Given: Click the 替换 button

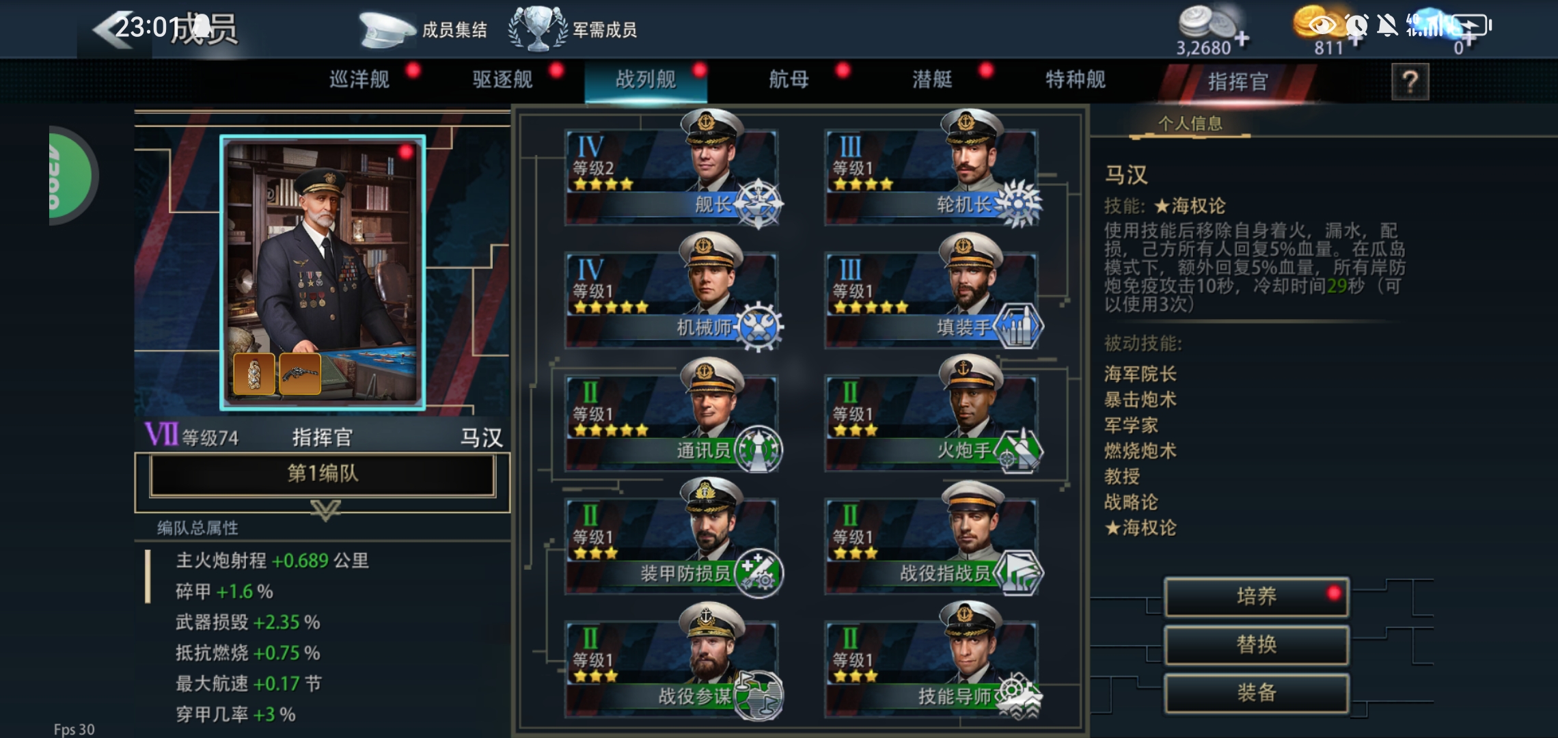Looking at the screenshot, I should (1257, 644).
